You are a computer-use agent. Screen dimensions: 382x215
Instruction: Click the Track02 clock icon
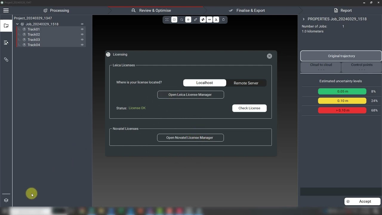(24, 34)
